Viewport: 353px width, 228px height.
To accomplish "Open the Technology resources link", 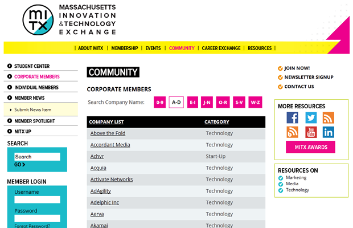I will click(297, 190).
